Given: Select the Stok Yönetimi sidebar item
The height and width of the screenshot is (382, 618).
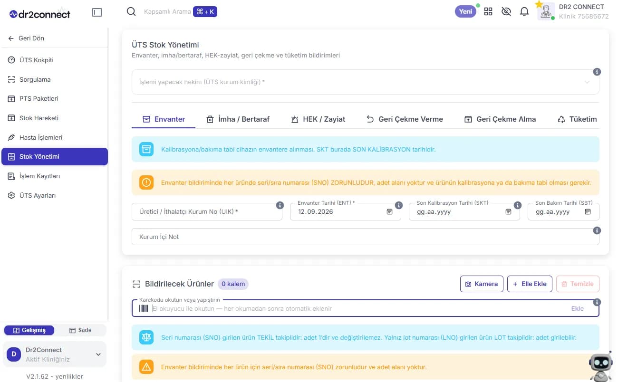Looking at the screenshot, I should pos(55,156).
